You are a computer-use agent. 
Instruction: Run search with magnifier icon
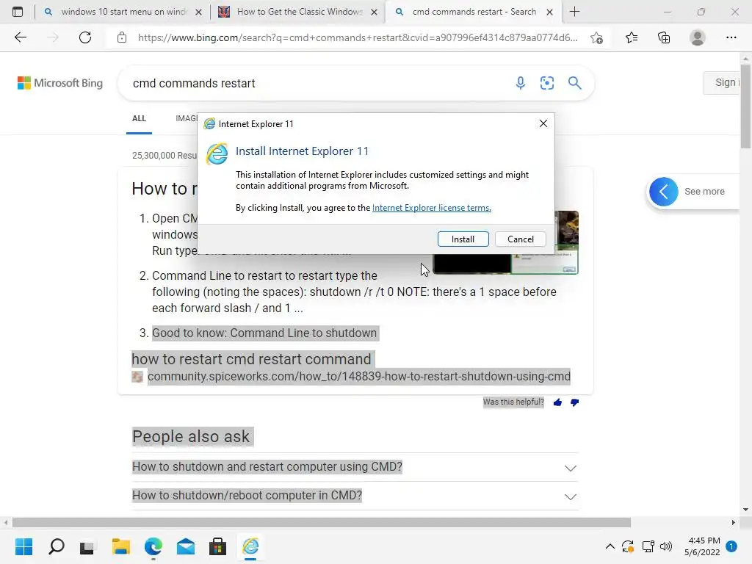[574, 83]
